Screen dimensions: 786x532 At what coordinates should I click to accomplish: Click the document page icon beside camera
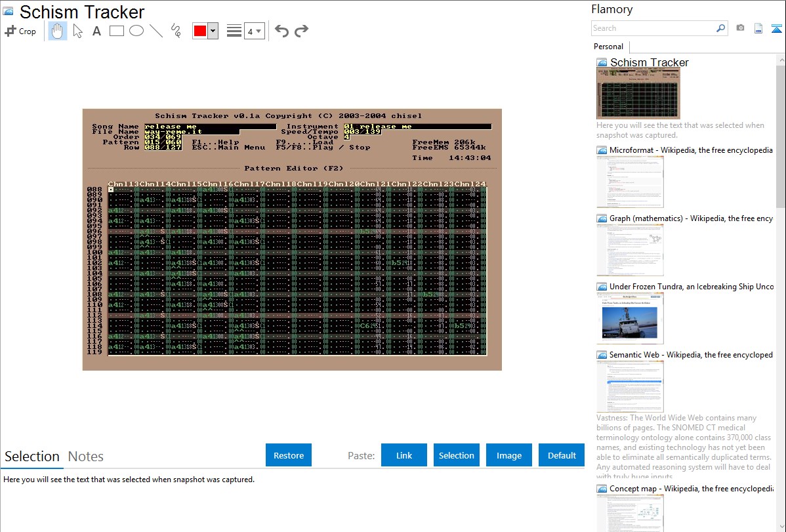[758, 28]
